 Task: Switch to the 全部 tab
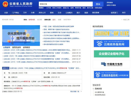click(6, 13)
